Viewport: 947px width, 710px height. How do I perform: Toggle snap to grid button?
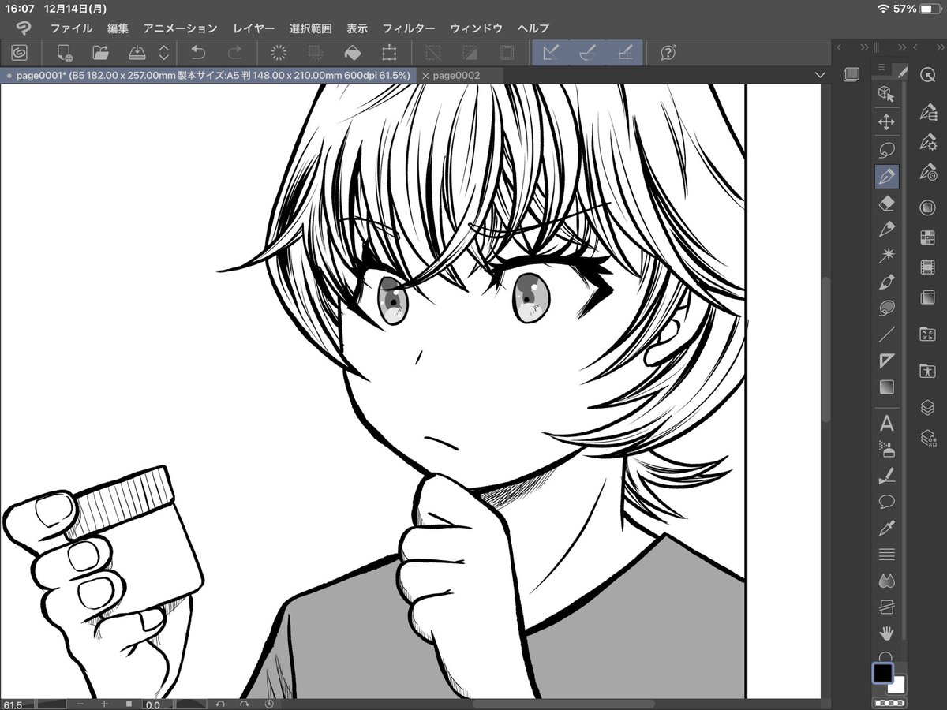point(623,53)
